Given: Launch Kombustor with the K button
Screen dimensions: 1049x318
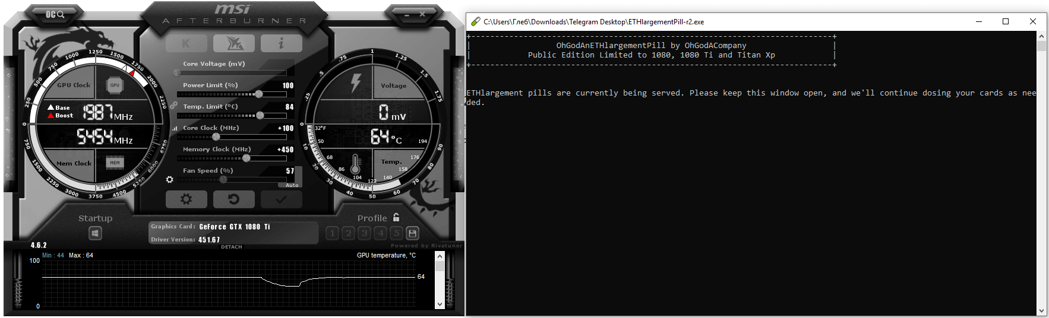Looking at the screenshot, I should coord(186,43).
